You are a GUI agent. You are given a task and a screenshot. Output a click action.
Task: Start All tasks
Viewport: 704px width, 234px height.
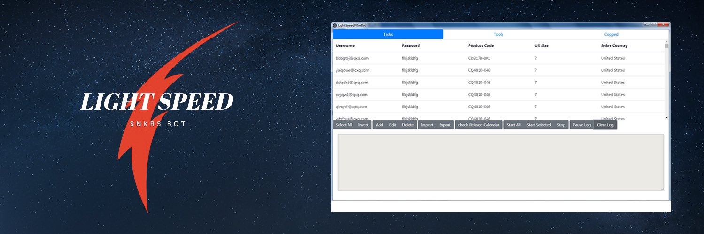[x=513, y=125]
